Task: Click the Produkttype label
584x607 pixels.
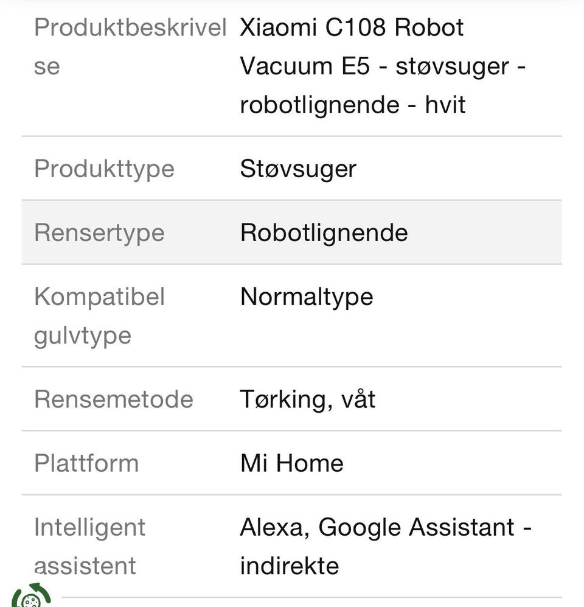Action: (x=104, y=169)
